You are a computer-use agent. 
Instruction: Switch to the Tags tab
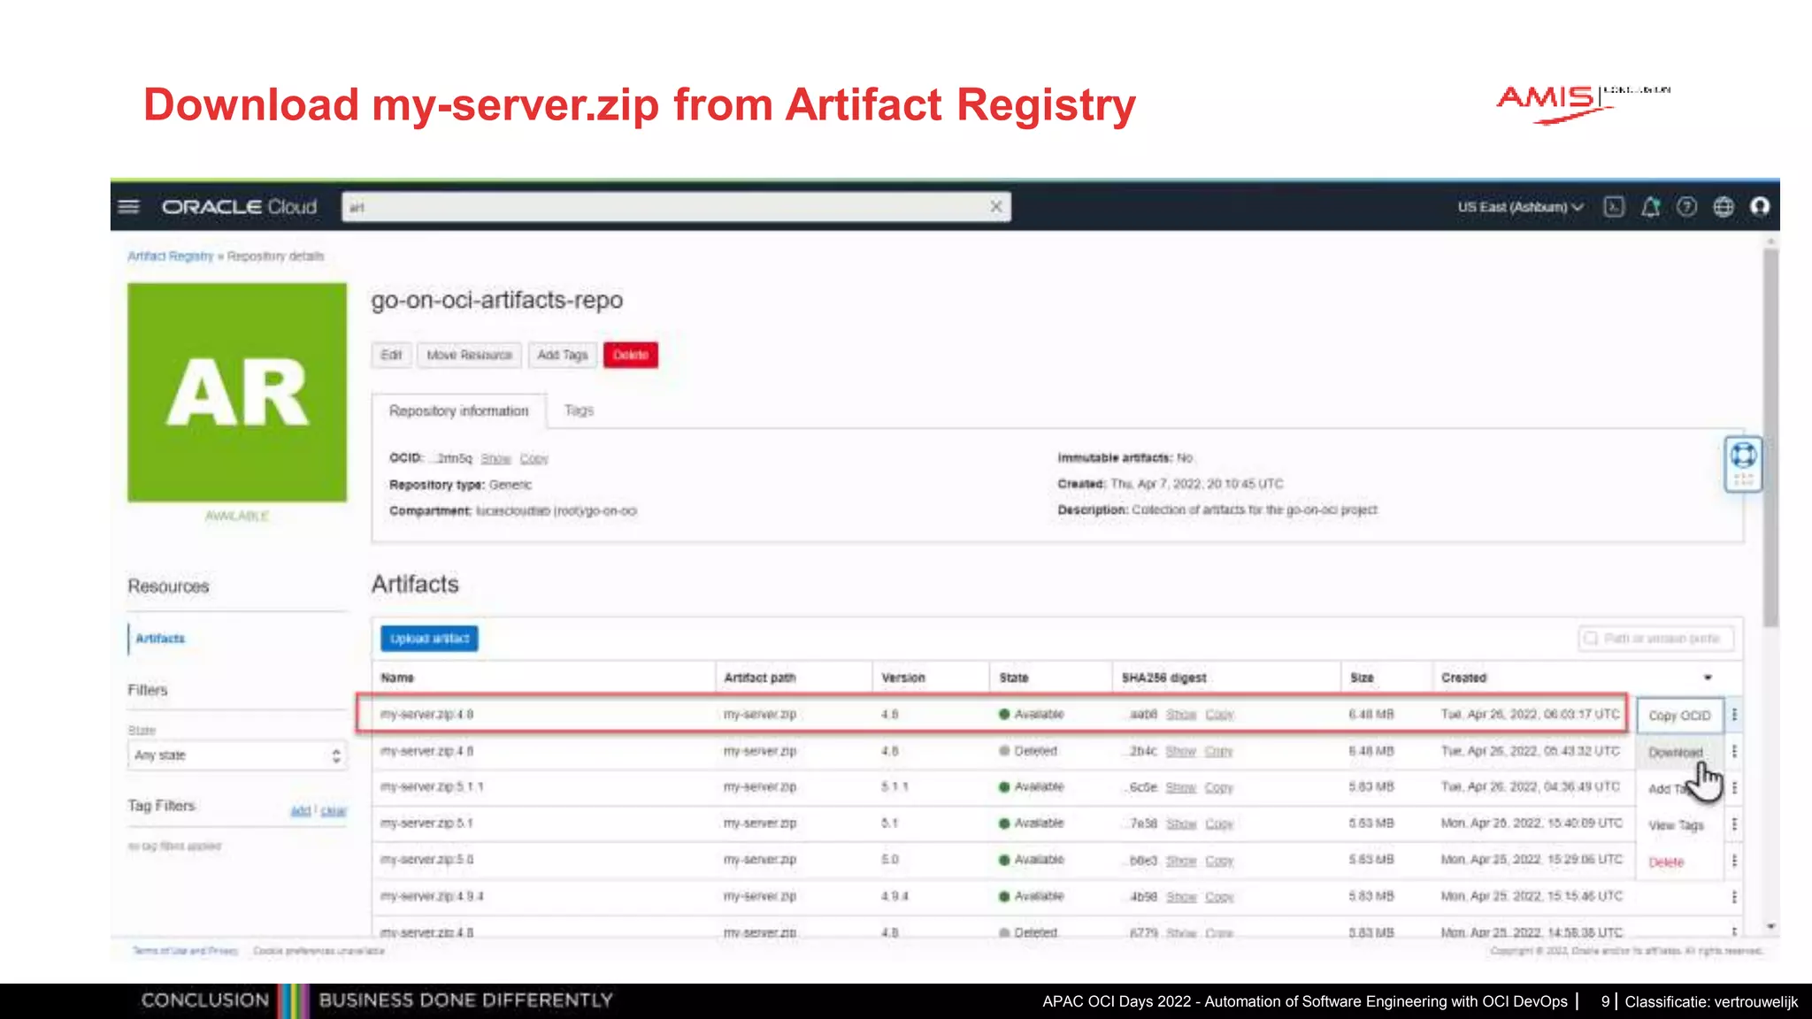(579, 410)
